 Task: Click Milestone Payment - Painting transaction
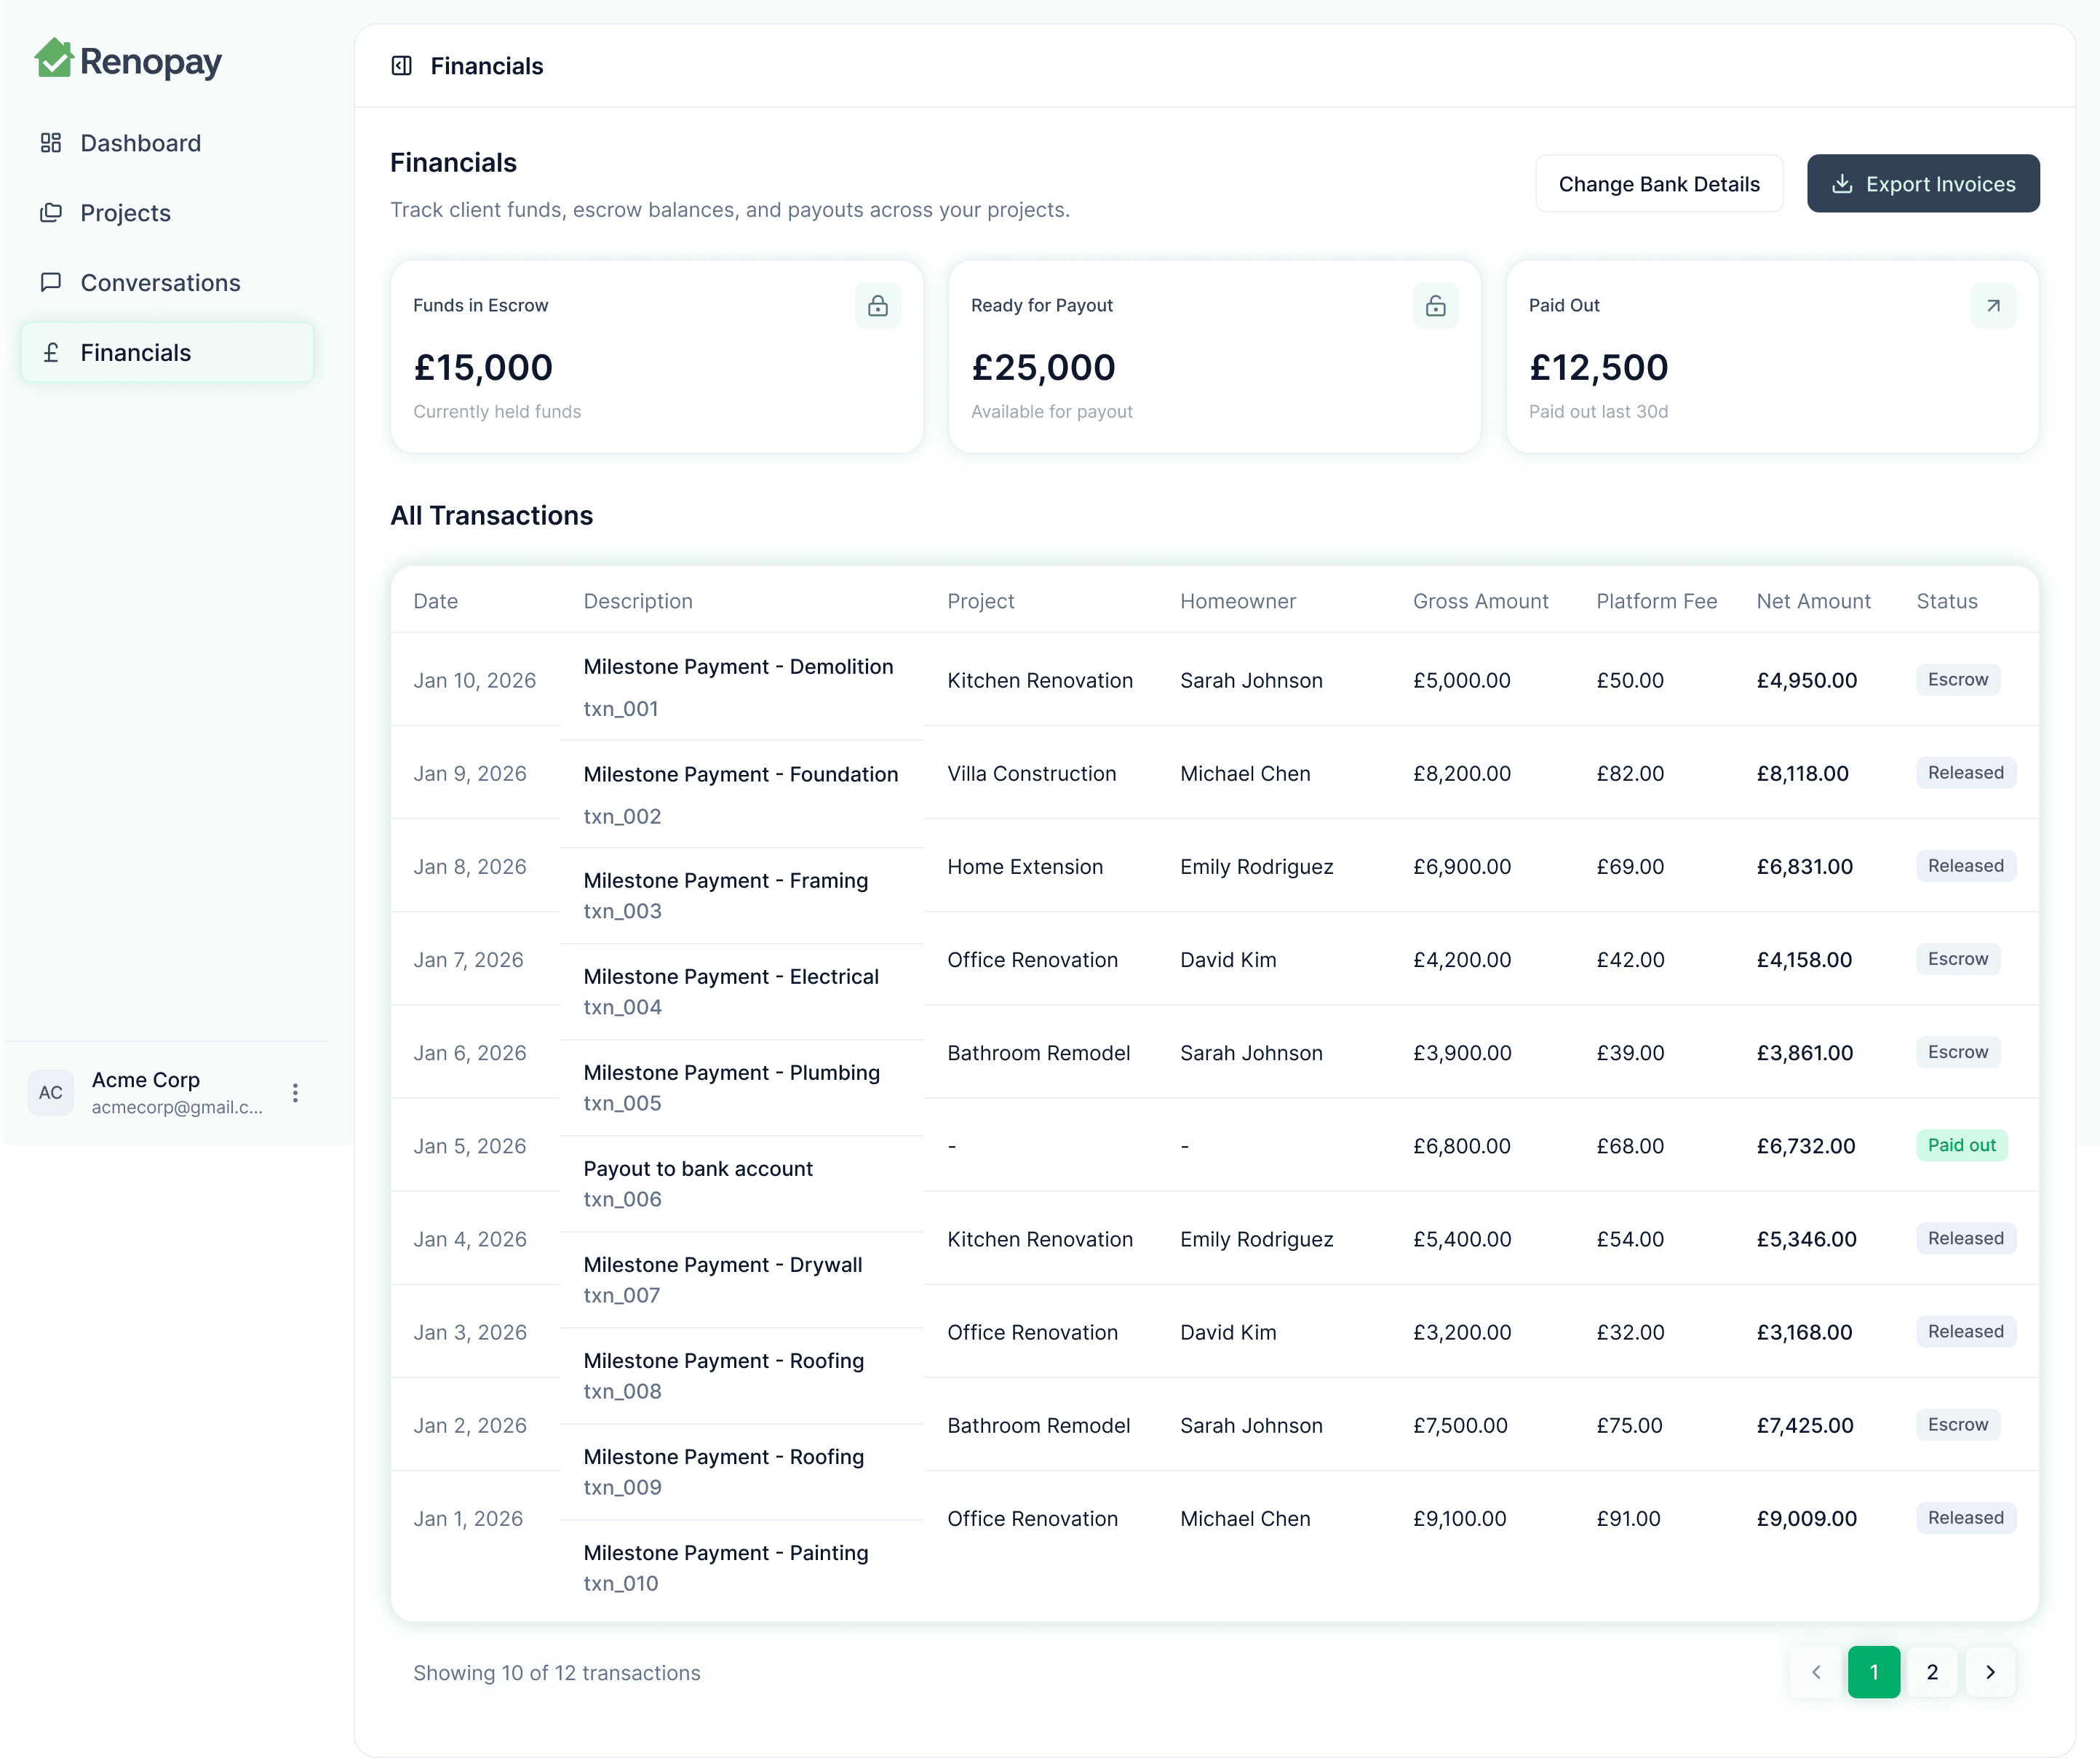click(x=726, y=1553)
